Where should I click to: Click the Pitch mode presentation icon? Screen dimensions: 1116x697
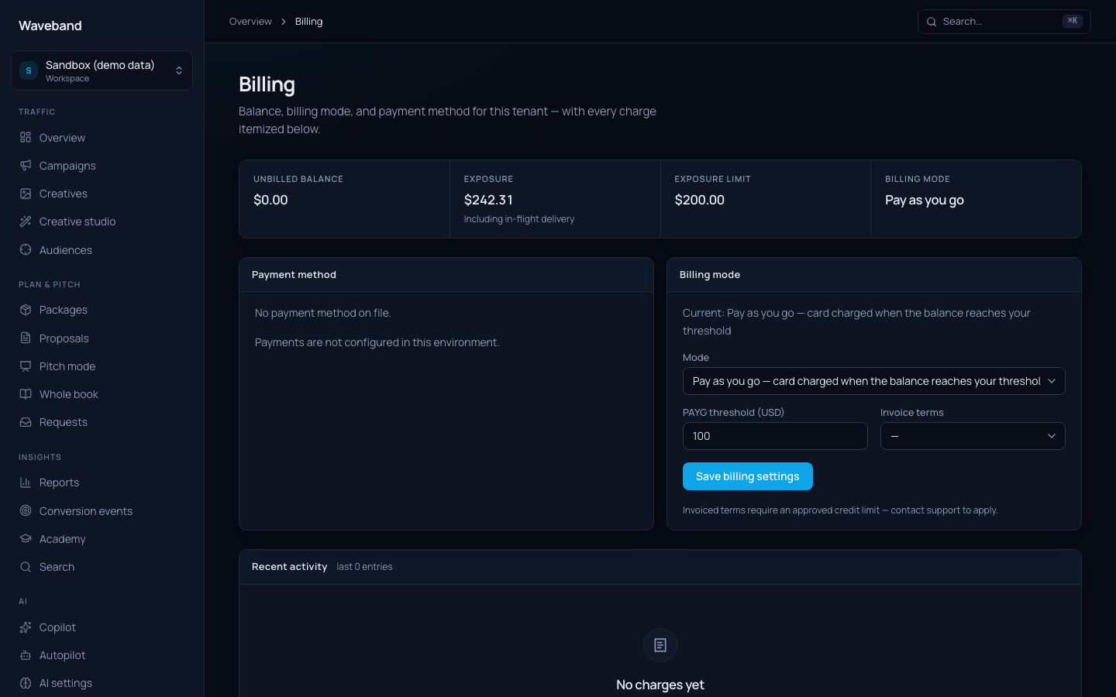[x=26, y=366]
